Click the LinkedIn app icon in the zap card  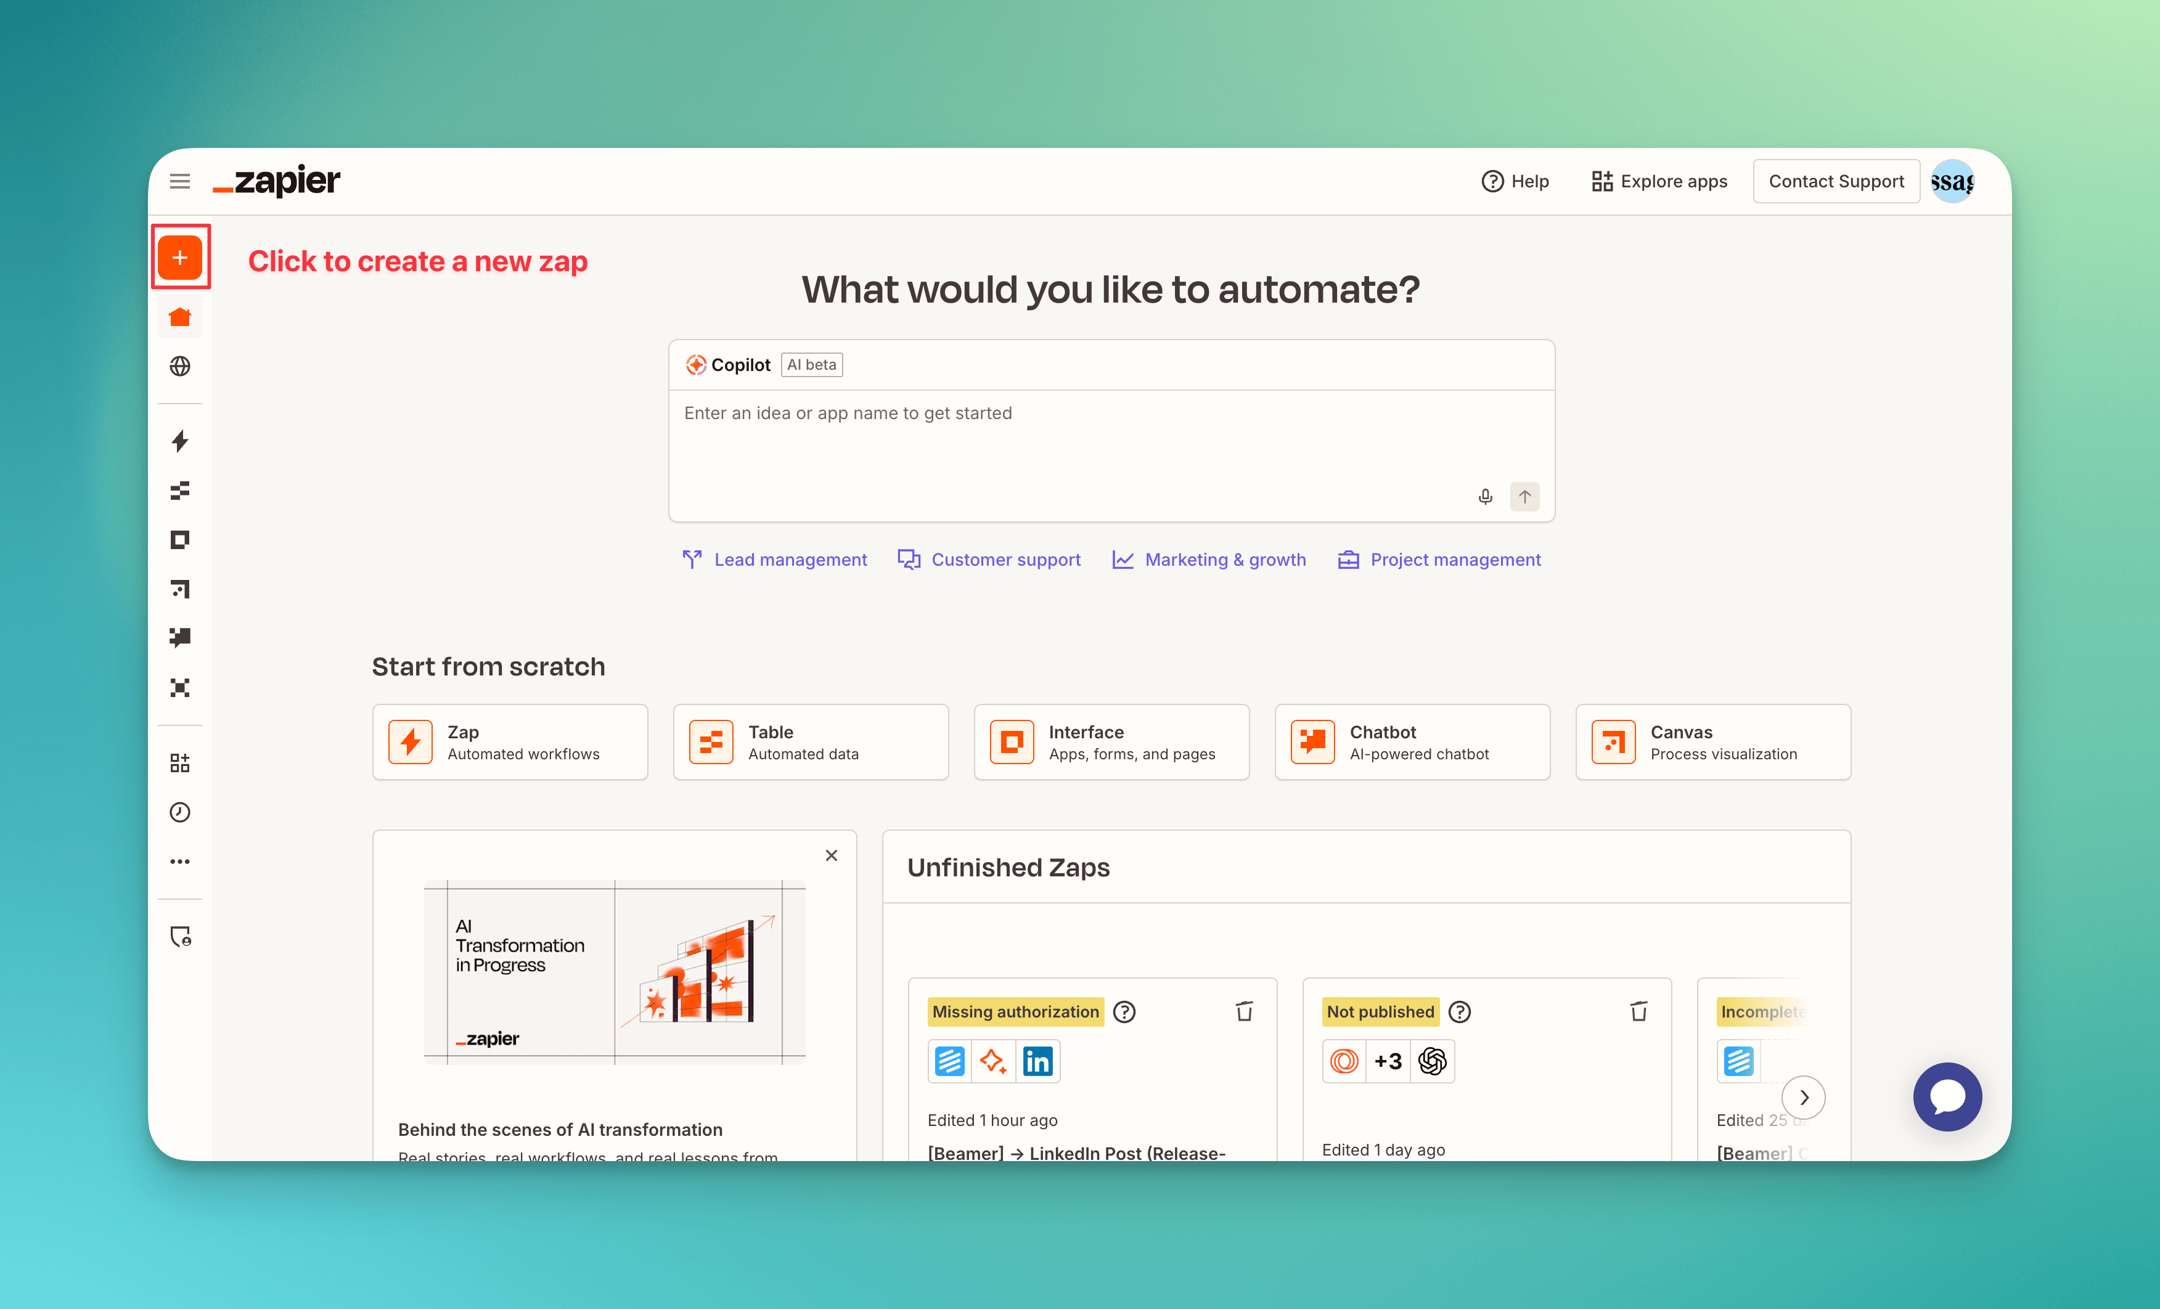click(1038, 1061)
